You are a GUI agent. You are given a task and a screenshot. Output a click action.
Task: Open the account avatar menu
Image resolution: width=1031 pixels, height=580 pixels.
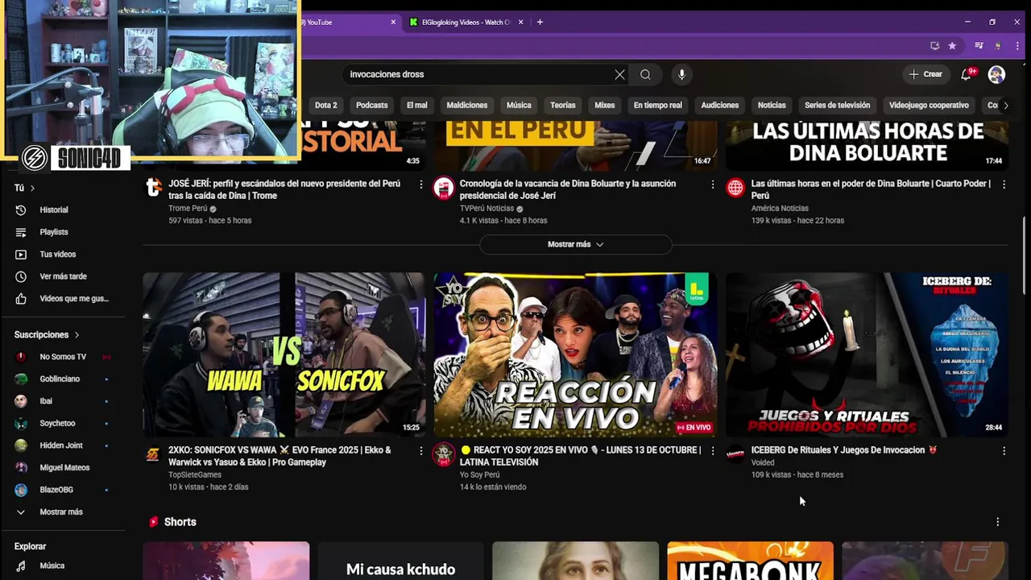(996, 74)
